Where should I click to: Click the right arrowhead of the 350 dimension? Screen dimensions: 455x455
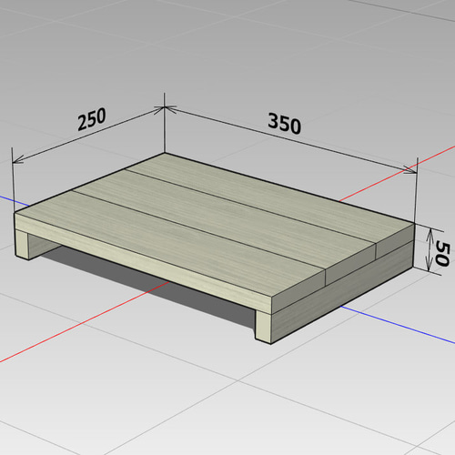pyautogui.click(x=410, y=170)
